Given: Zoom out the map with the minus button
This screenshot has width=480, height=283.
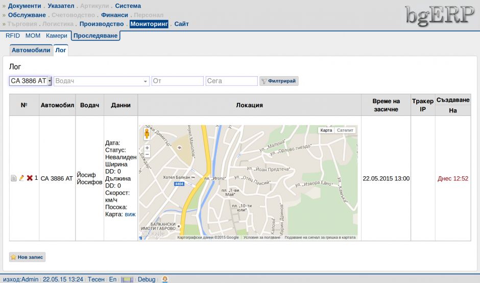Looking at the screenshot, I should (147, 154).
